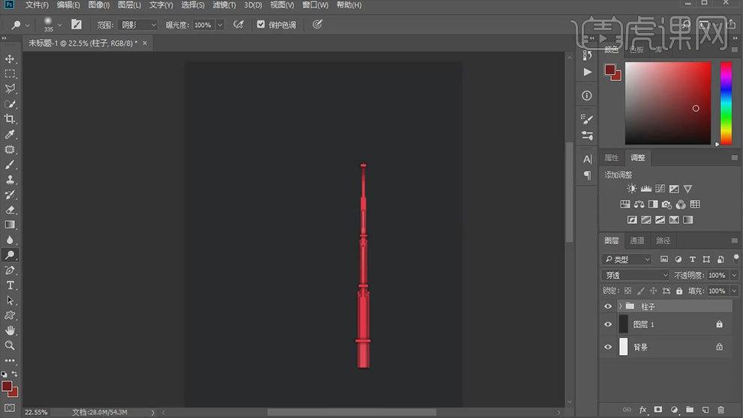Open the 滤镜(T) menu
Screen dimensions: 743x418
point(224,4)
